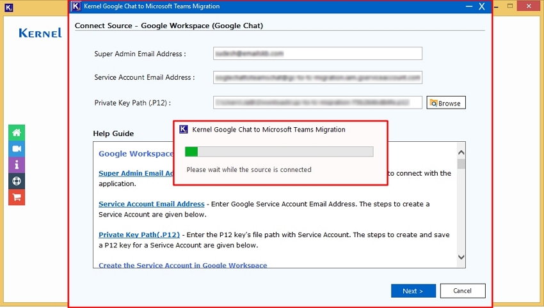
Task: Click the Connect Source - Google Workspace heading
Action: tap(169, 26)
